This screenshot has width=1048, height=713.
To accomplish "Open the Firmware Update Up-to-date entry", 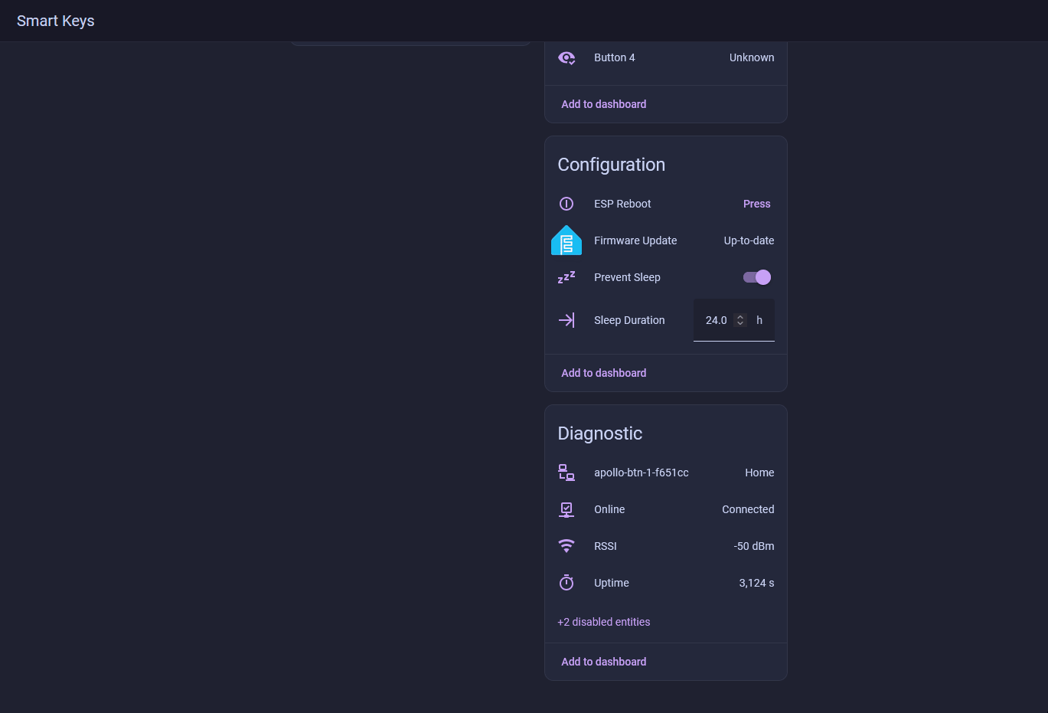I will tap(749, 240).
